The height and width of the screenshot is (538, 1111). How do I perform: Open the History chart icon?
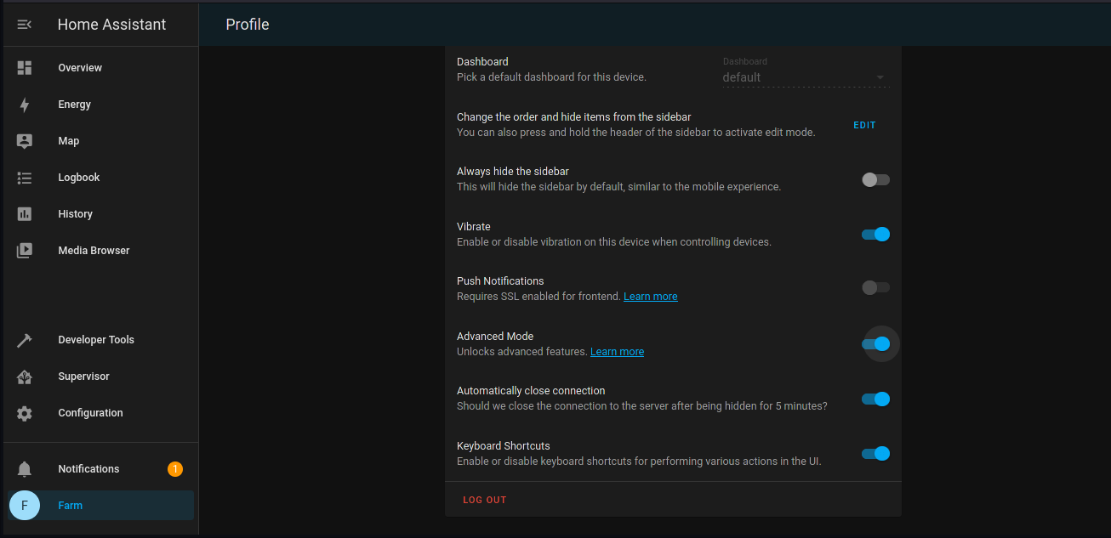click(25, 214)
